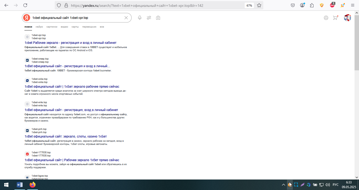Open Word from the taskbar
This screenshot has width=359, height=190.
click(x=20, y=185)
